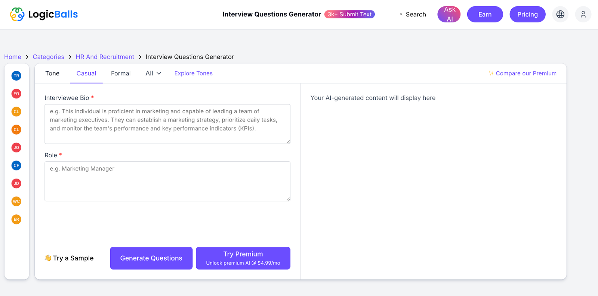The height and width of the screenshot is (296, 598).
Task: Click the Generate Questions button
Action: (x=151, y=258)
